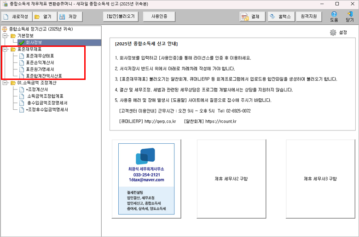This screenshot has width=359, height=237.
Task: Collapse the 기본정보 tree folder
Action: [5, 36]
